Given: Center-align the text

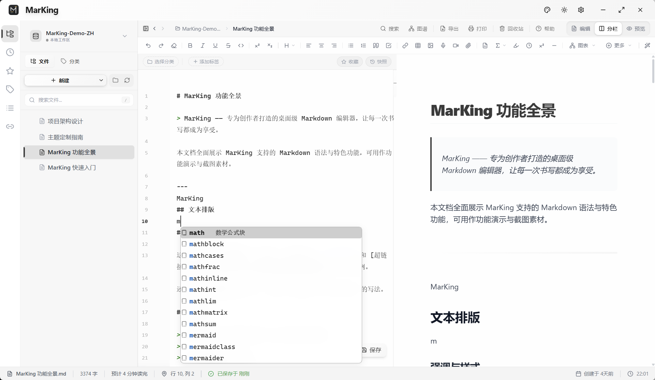Looking at the screenshot, I should coord(321,46).
